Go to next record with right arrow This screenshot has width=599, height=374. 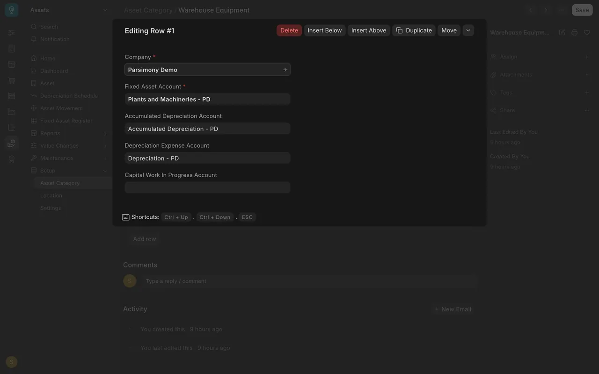tap(546, 10)
